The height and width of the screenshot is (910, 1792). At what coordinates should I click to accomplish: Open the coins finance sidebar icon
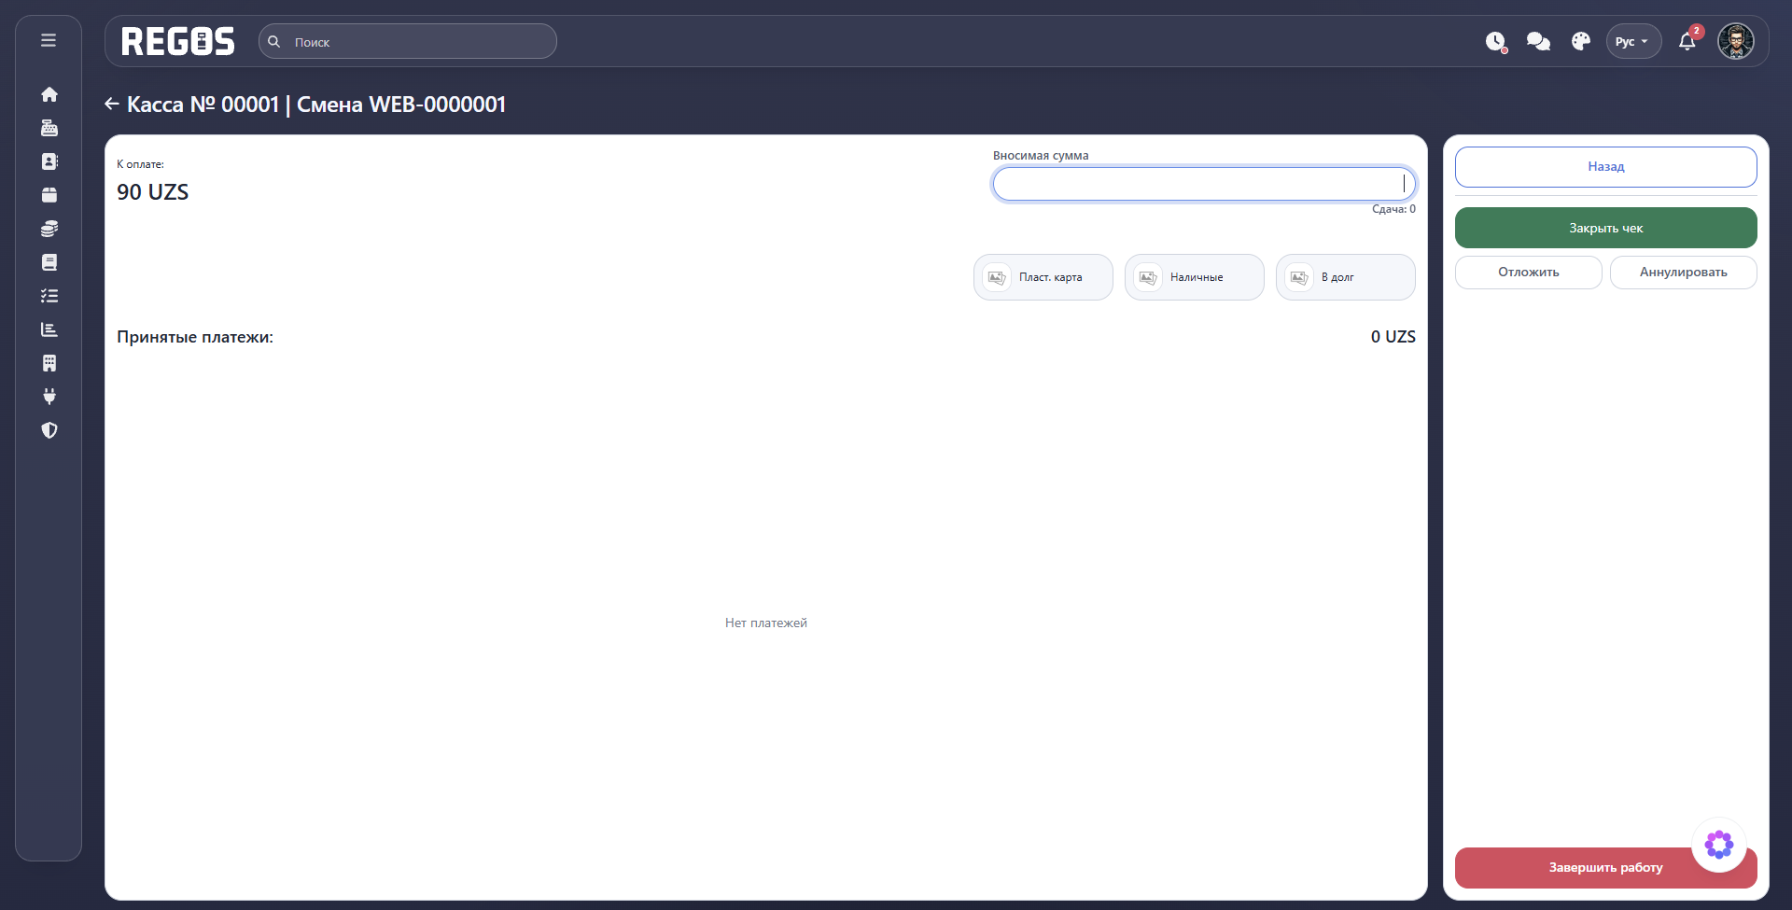click(49, 229)
